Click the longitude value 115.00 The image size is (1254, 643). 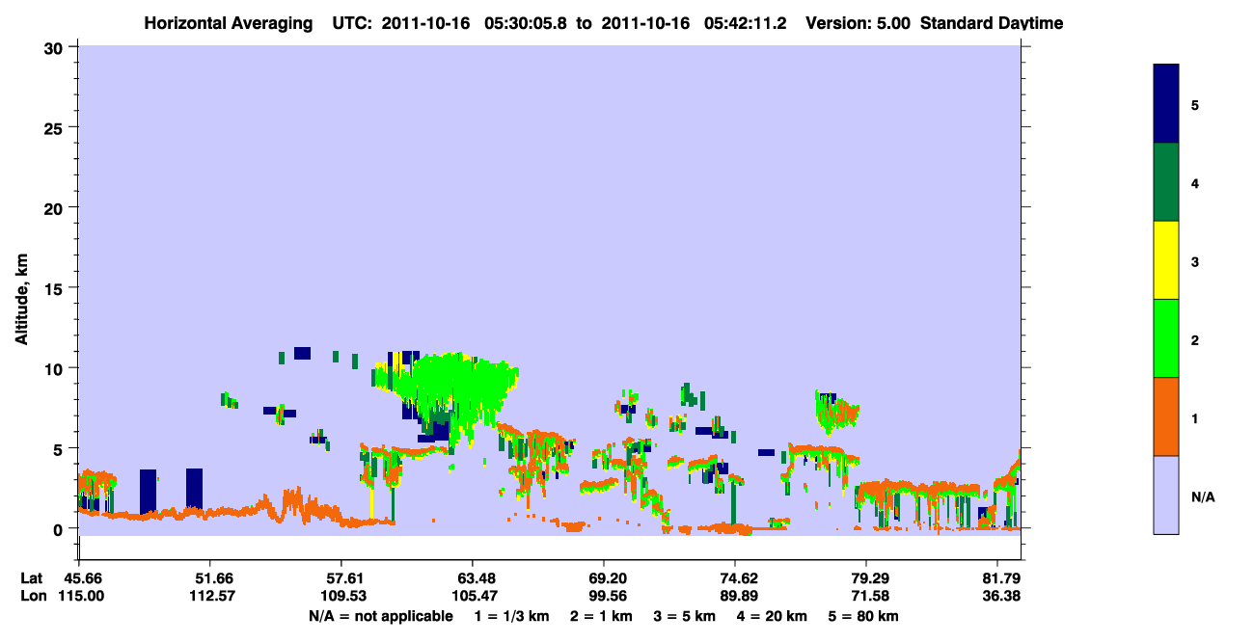(x=79, y=596)
